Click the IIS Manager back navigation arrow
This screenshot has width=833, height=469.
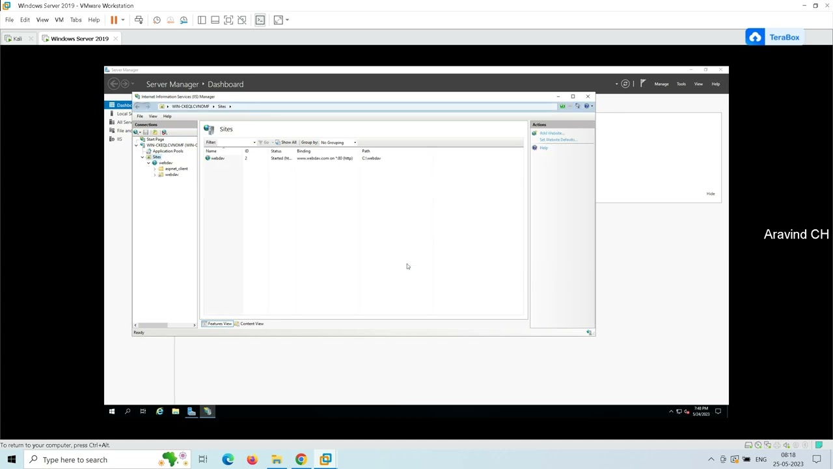click(137, 106)
